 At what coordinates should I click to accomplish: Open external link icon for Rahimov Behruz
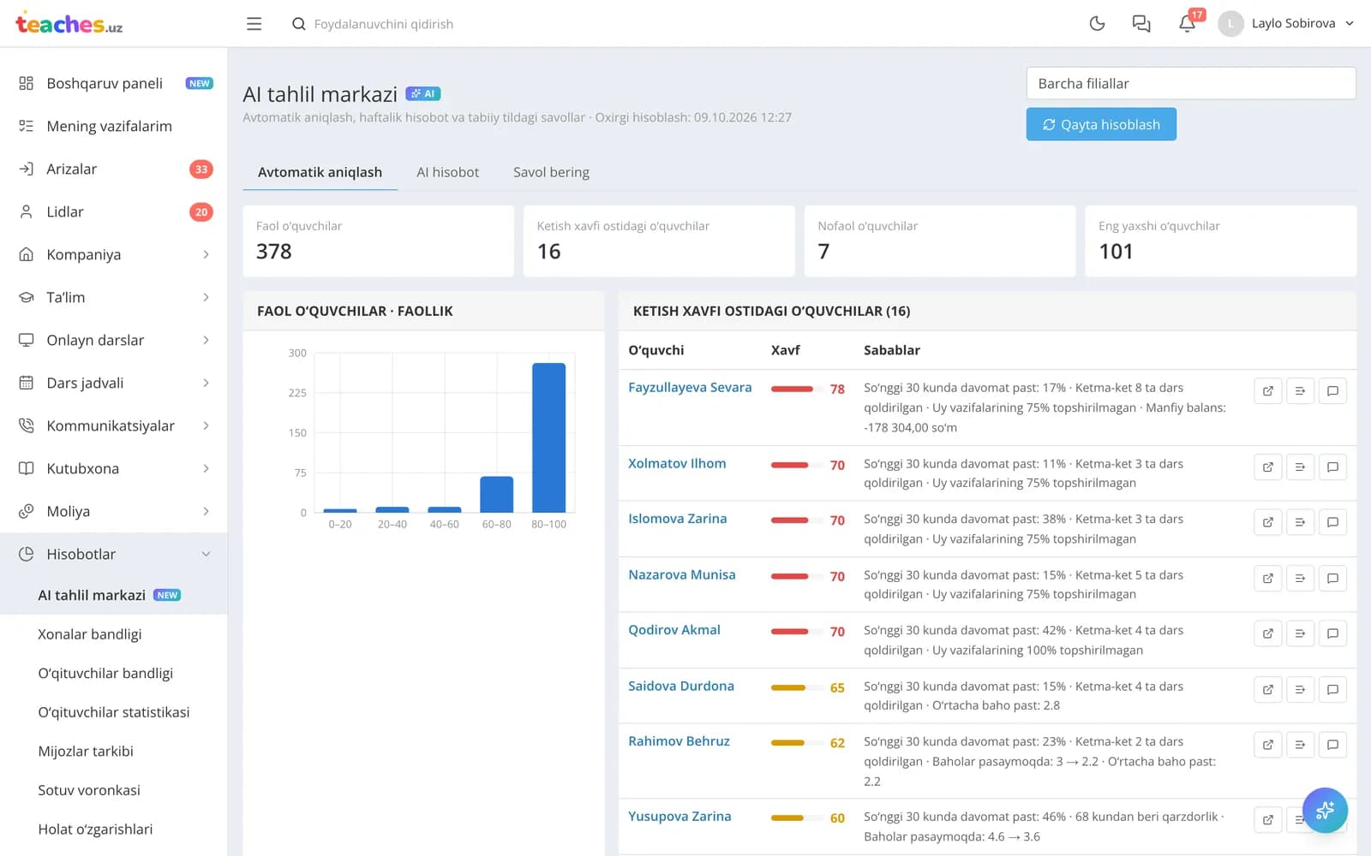tap(1268, 745)
